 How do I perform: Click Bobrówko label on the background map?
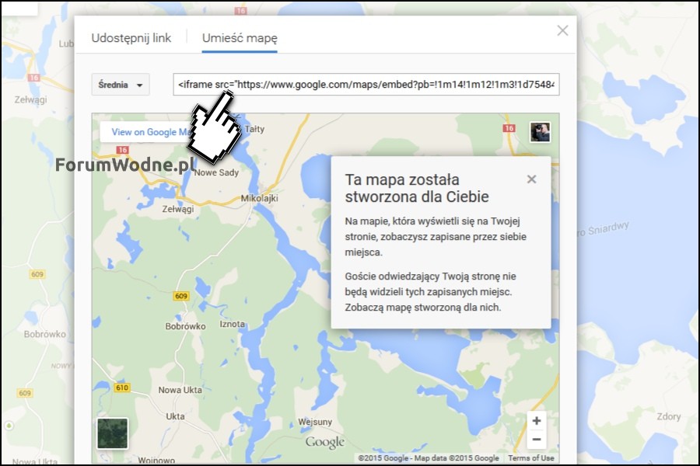coord(44,334)
